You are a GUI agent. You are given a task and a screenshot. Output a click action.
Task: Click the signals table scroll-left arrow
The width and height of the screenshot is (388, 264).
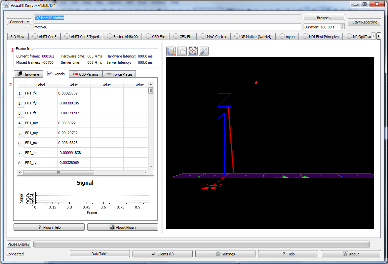20,172
